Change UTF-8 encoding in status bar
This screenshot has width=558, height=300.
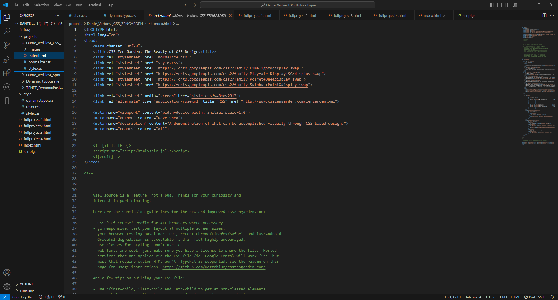(491, 297)
